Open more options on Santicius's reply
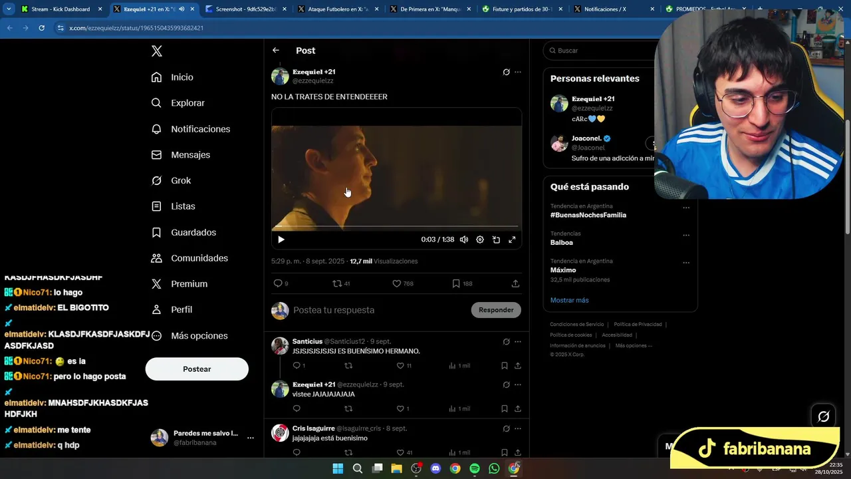 click(x=518, y=342)
